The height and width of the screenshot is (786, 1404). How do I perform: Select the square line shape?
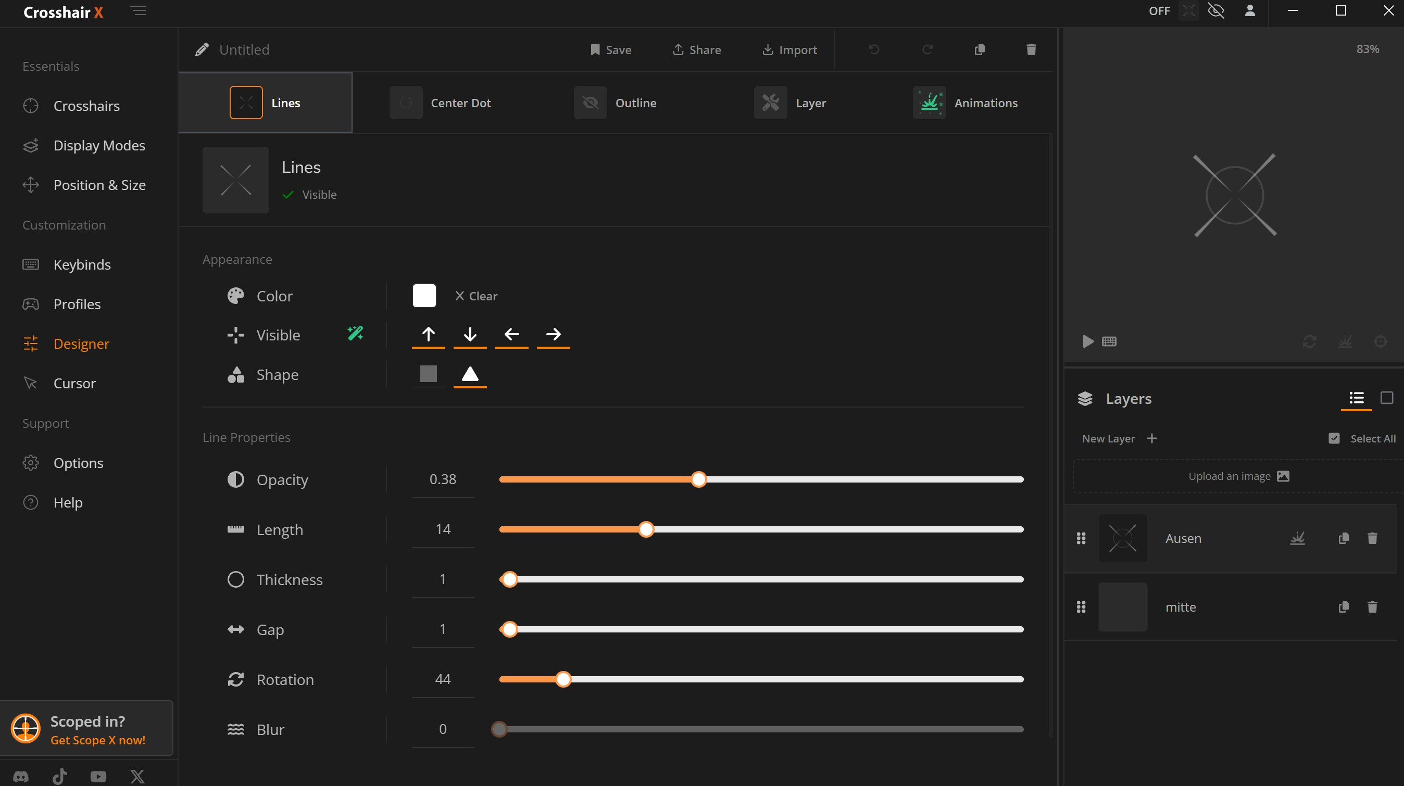point(429,374)
